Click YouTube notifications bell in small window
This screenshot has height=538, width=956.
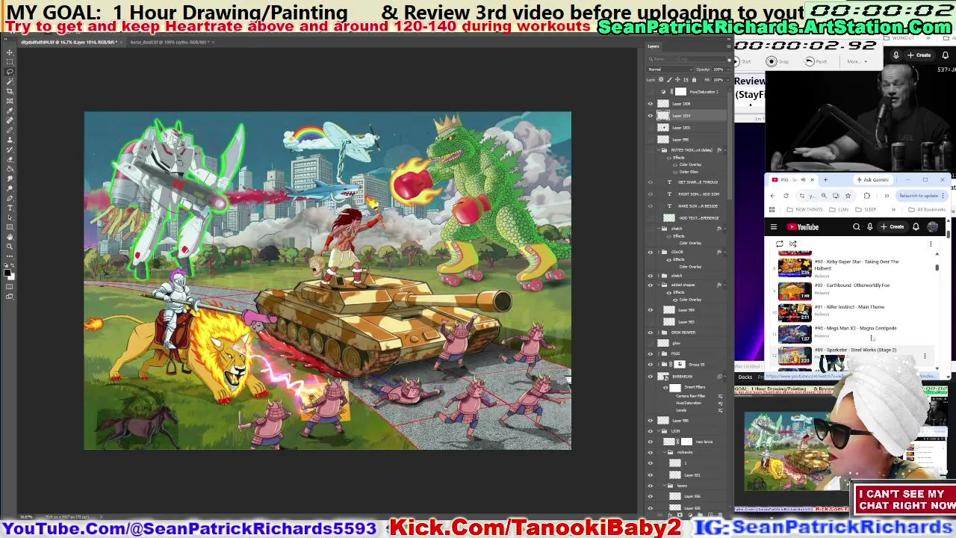916,227
